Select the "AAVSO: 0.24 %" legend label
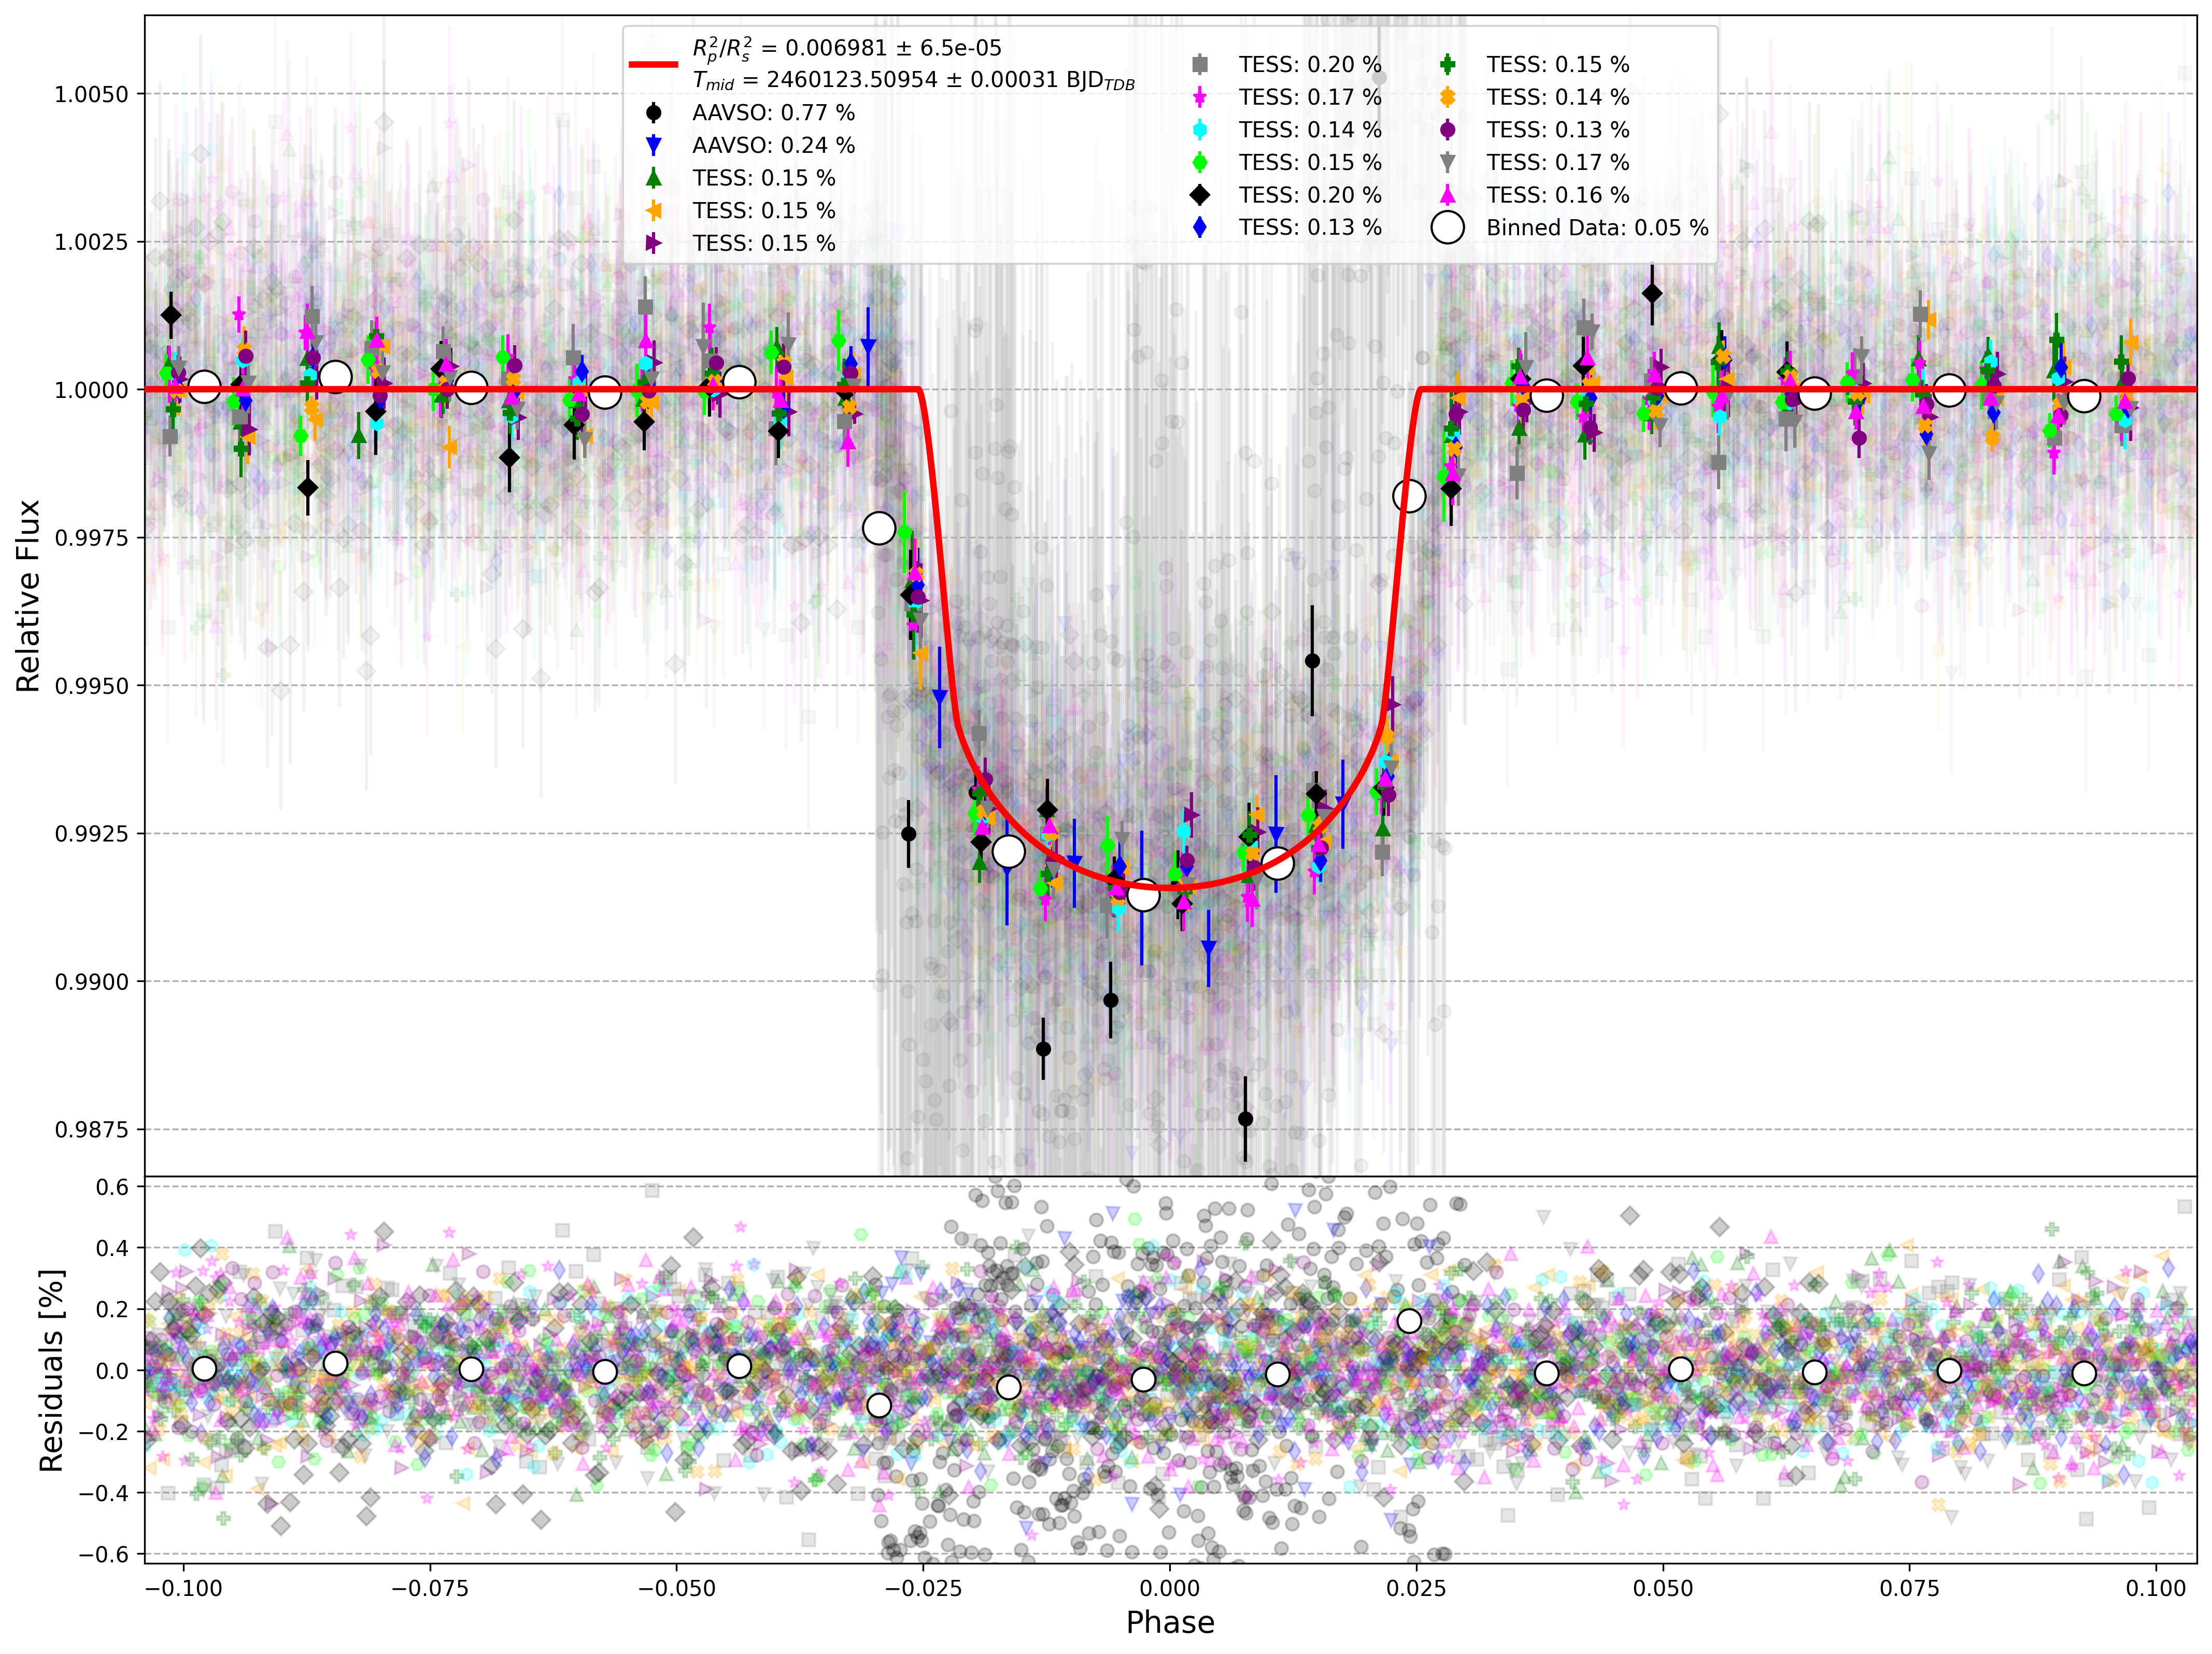Image resolution: width=2212 pixels, height=1654 pixels. (773, 146)
